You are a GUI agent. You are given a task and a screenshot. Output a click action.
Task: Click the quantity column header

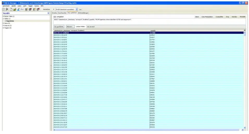point(197,30)
